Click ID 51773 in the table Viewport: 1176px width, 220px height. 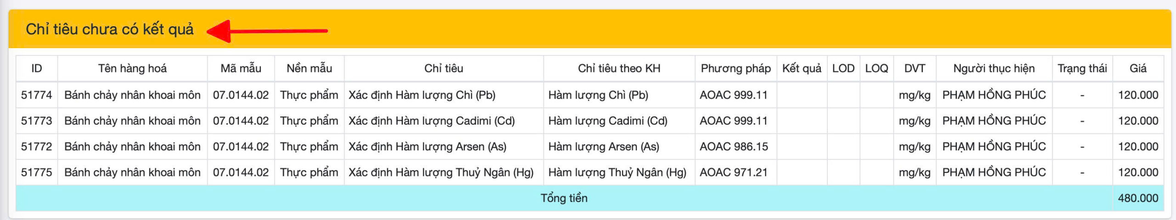37,121
